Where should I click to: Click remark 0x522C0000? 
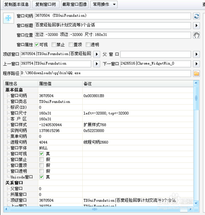pyautogui.click(x=94, y=130)
